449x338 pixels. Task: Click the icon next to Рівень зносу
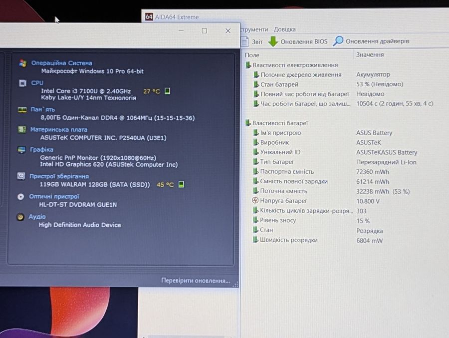click(255, 220)
